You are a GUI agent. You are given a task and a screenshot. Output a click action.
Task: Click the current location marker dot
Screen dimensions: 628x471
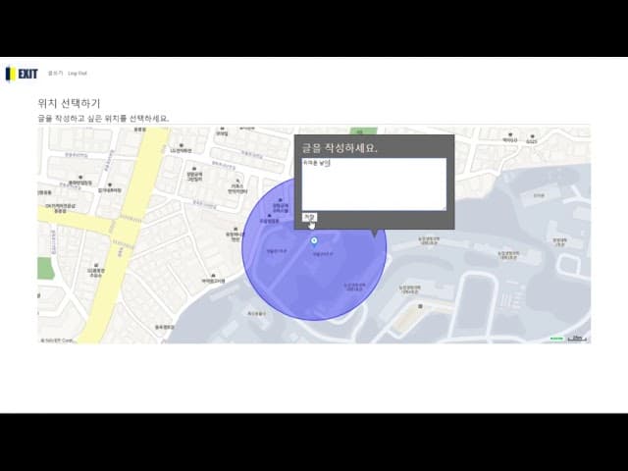click(314, 240)
